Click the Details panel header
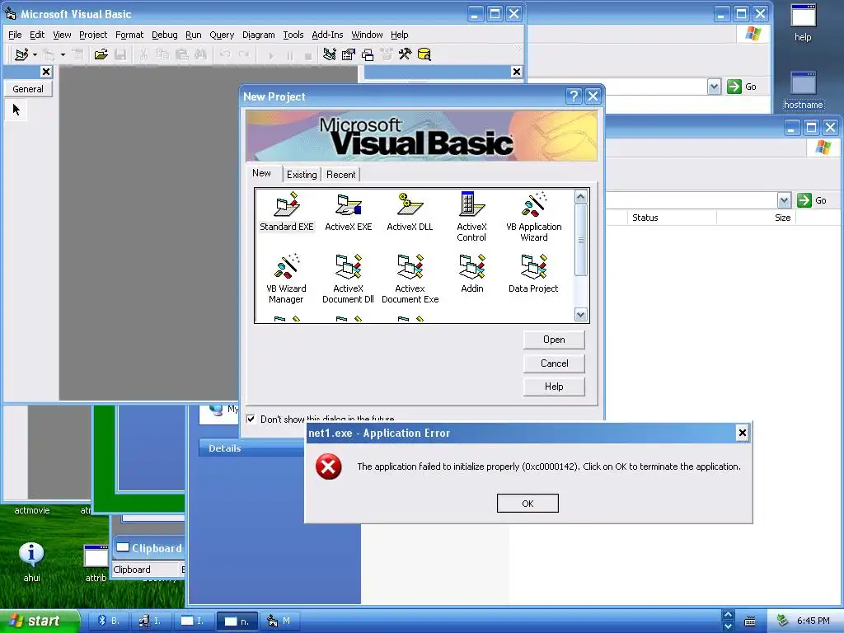844x633 pixels. click(251, 448)
